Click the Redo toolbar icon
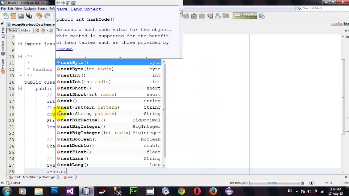This screenshot has width=349, height=196. (x=47, y=16)
